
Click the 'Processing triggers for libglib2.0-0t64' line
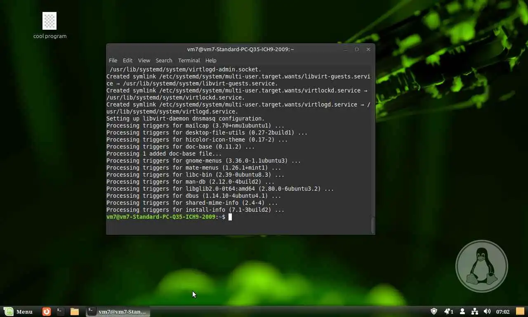pyautogui.click(x=220, y=189)
